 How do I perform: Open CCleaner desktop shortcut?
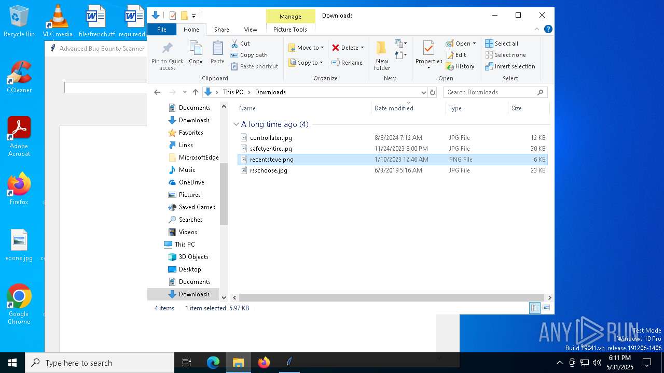pos(19,77)
